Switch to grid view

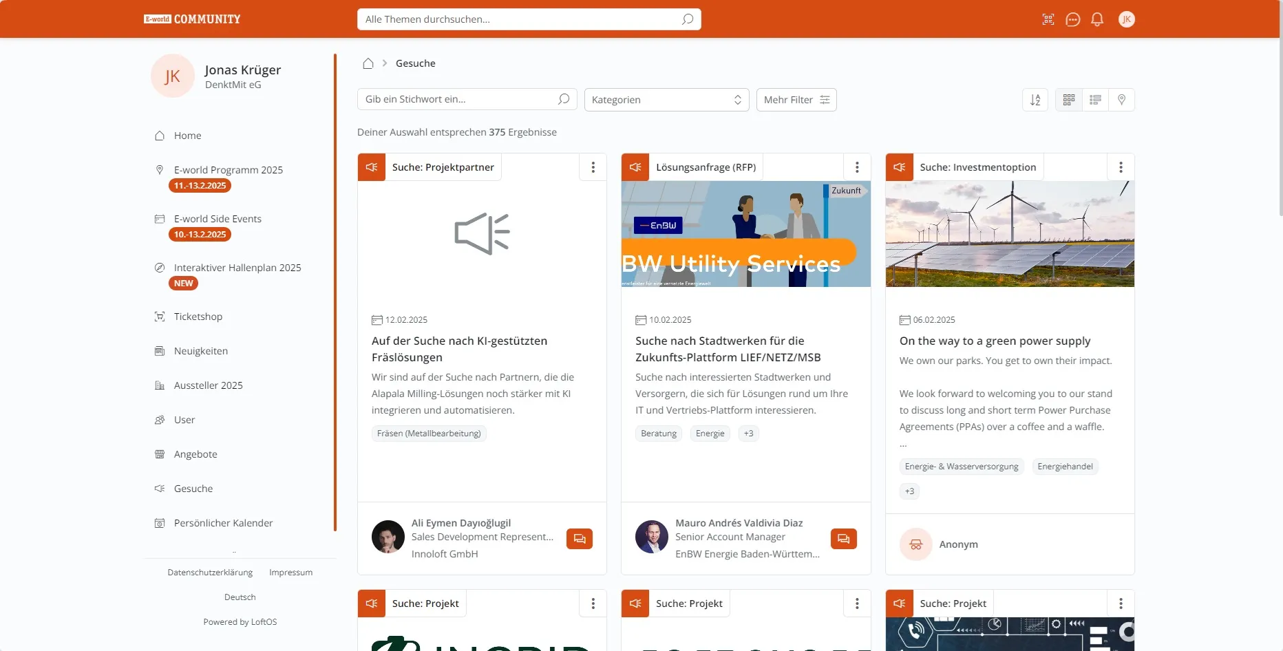point(1068,100)
